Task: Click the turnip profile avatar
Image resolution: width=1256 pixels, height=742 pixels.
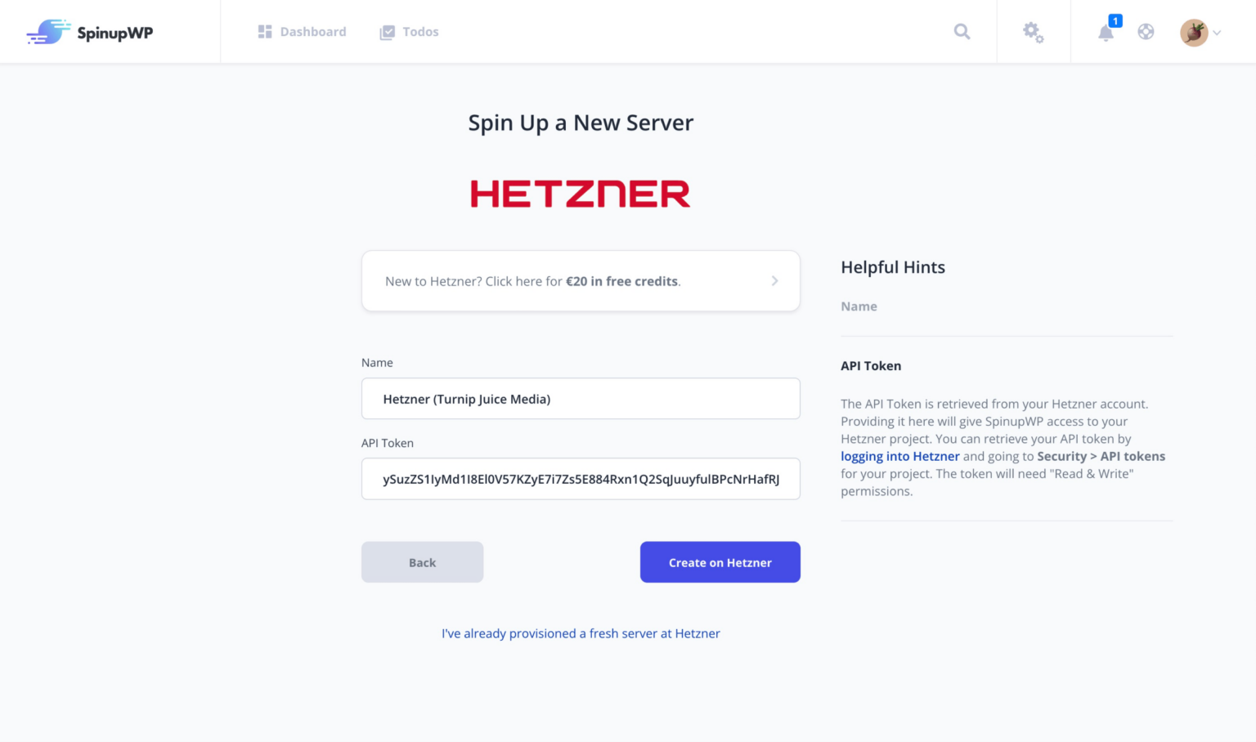Action: coord(1194,31)
